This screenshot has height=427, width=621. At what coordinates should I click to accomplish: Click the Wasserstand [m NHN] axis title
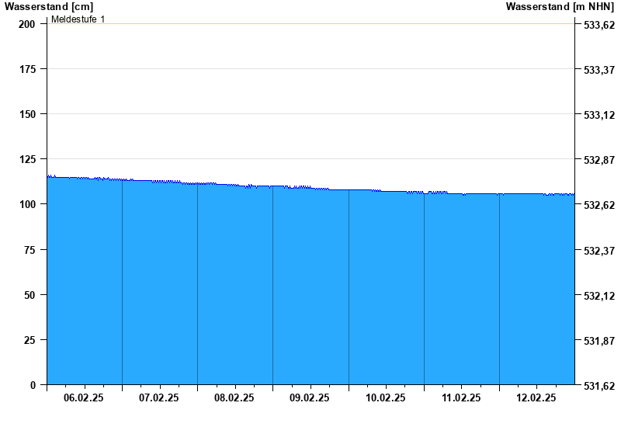coord(560,6)
